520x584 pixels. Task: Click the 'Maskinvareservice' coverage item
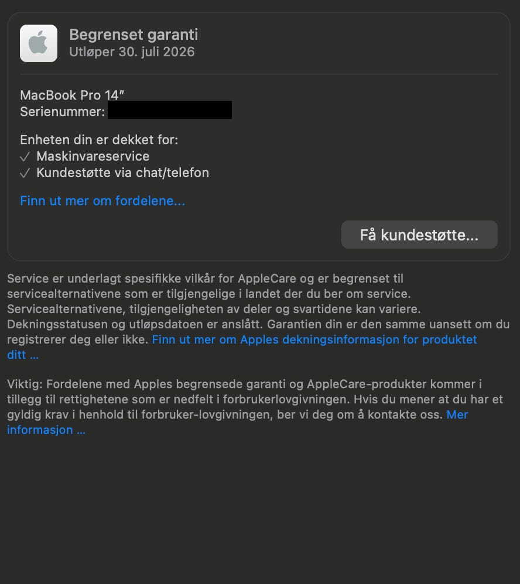[93, 157]
